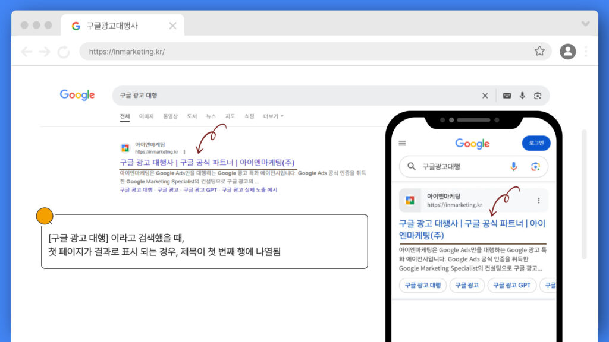
Task: Switch to the 도서 results tab
Action: (192, 116)
